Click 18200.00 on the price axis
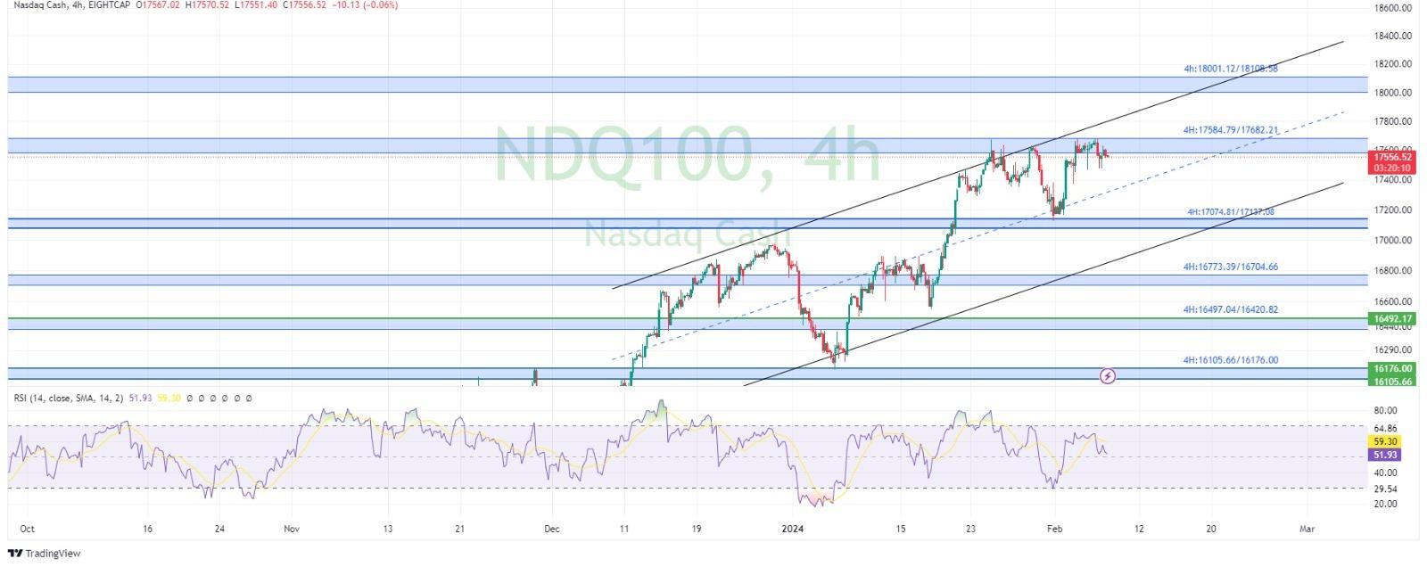 (1394, 64)
